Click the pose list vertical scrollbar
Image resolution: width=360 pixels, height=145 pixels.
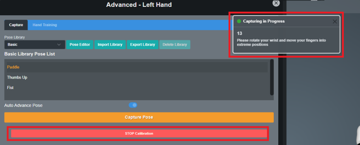point(272,77)
